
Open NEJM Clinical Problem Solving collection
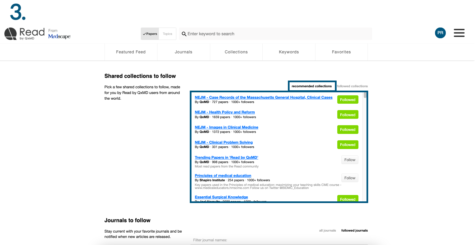(x=224, y=142)
